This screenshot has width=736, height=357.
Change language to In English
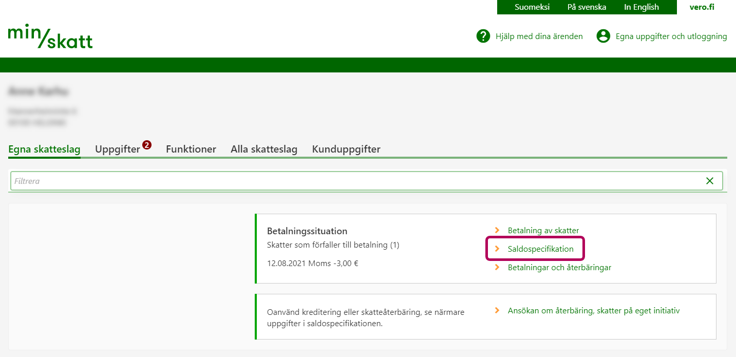[x=641, y=7]
